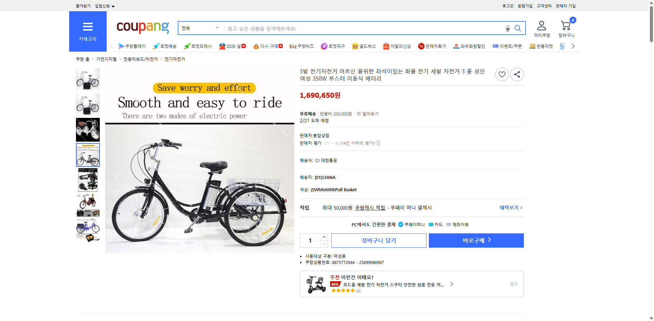Click the seller rating info icon
The width and height of the screenshot is (654, 321).
tap(378, 143)
